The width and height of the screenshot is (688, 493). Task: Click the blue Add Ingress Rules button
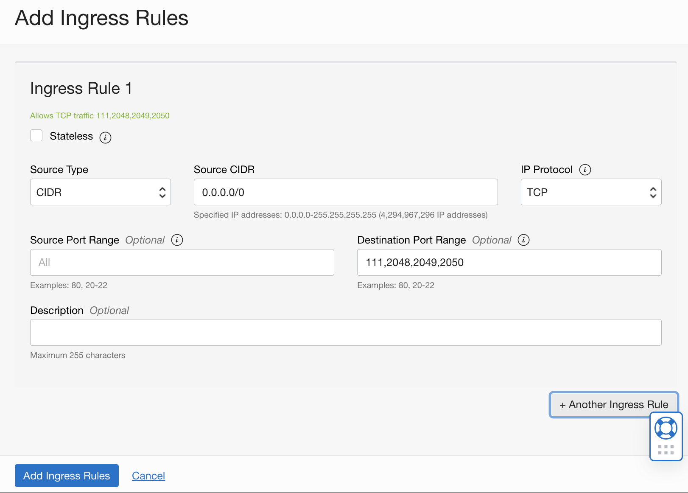[67, 476]
